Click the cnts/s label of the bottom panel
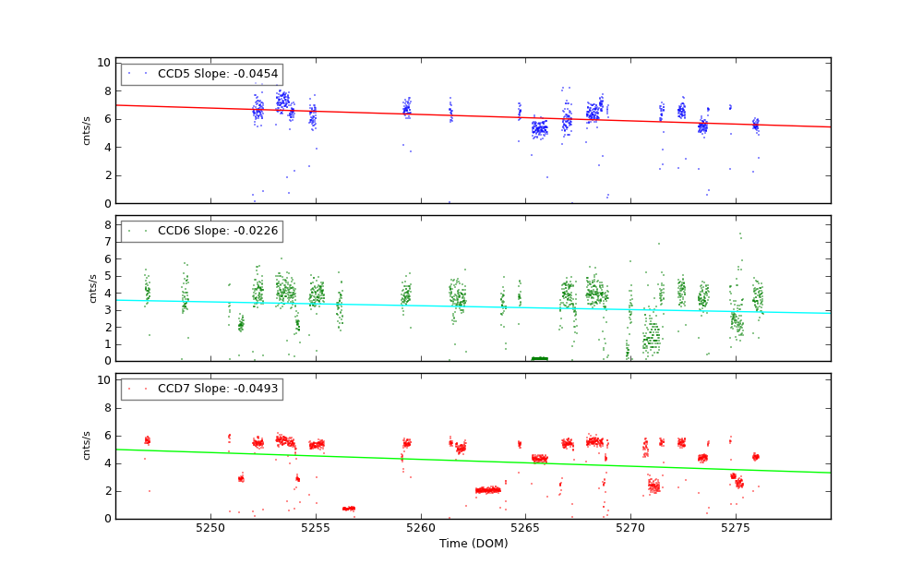 coord(87,445)
